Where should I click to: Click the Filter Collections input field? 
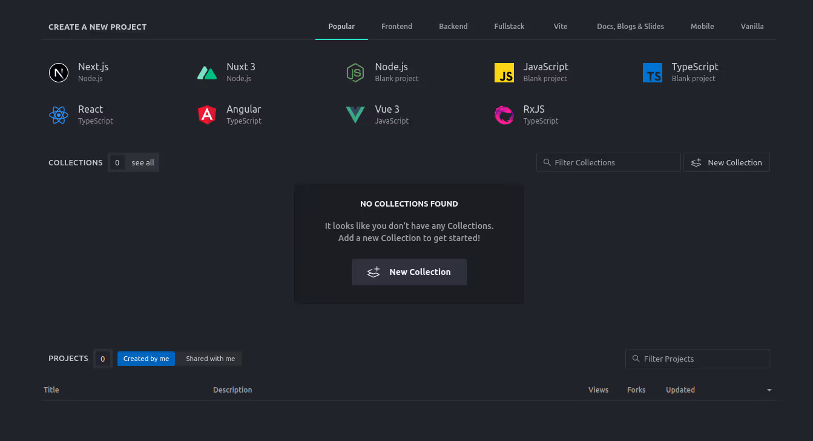608,162
